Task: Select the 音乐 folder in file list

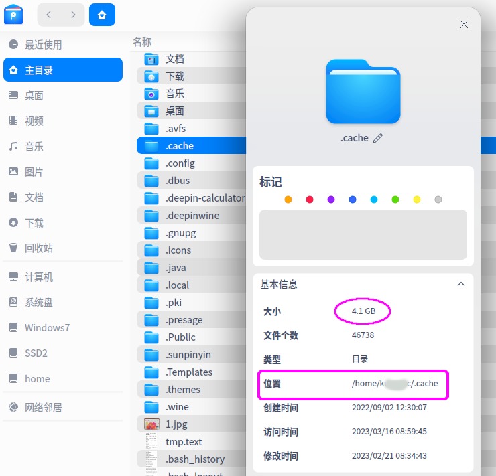Action: pyautogui.click(x=192, y=94)
